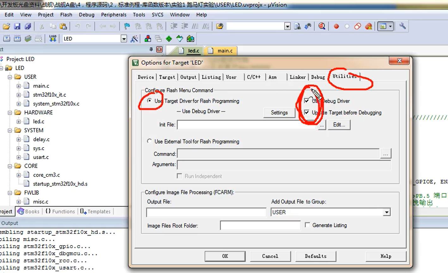Image resolution: width=448 pixels, height=273 pixels.
Task: Switch to the Linker tab
Action: tap(298, 77)
